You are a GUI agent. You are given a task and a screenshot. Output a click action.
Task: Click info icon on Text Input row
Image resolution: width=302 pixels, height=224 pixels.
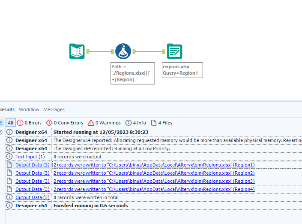click(9, 157)
